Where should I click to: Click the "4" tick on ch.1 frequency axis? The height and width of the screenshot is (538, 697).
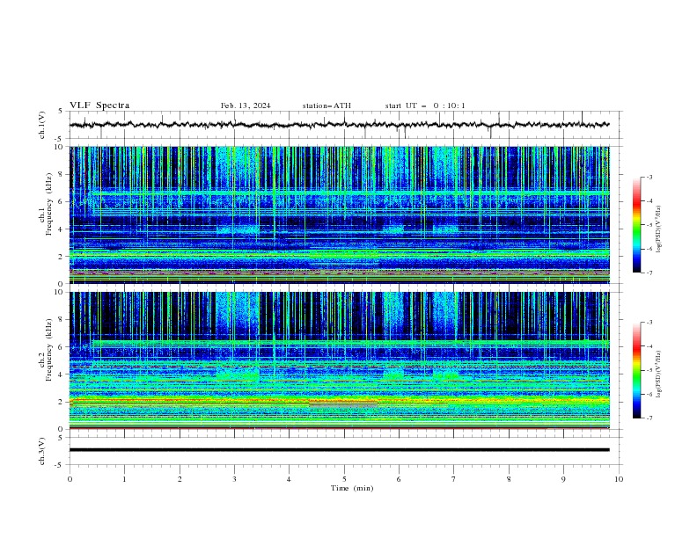[61, 229]
